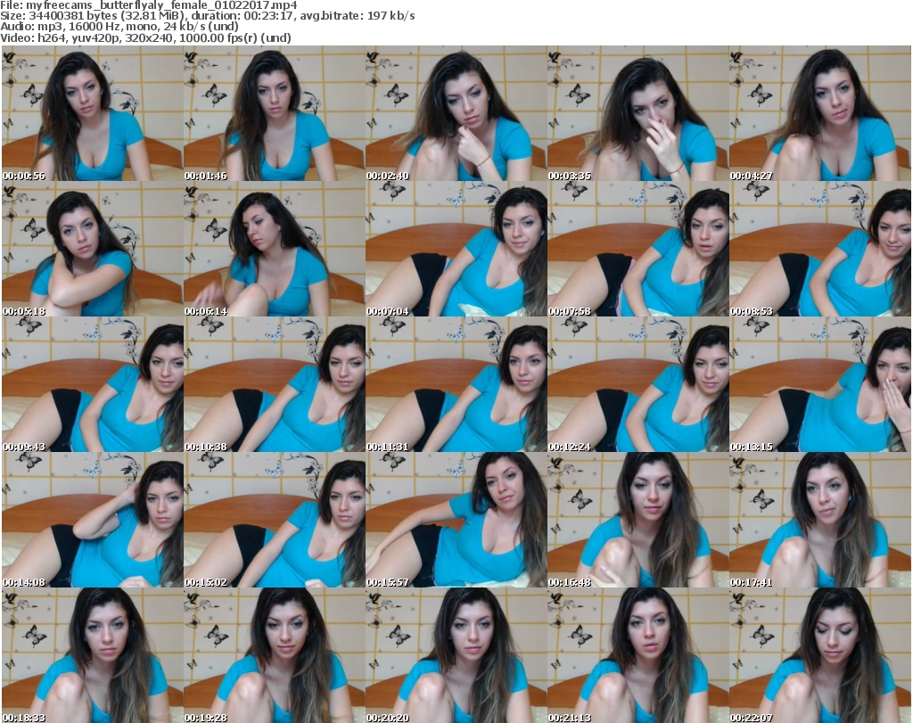Open the thumbnail stamped 00:07:04
The width and height of the screenshot is (913, 723).
point(456,249)
